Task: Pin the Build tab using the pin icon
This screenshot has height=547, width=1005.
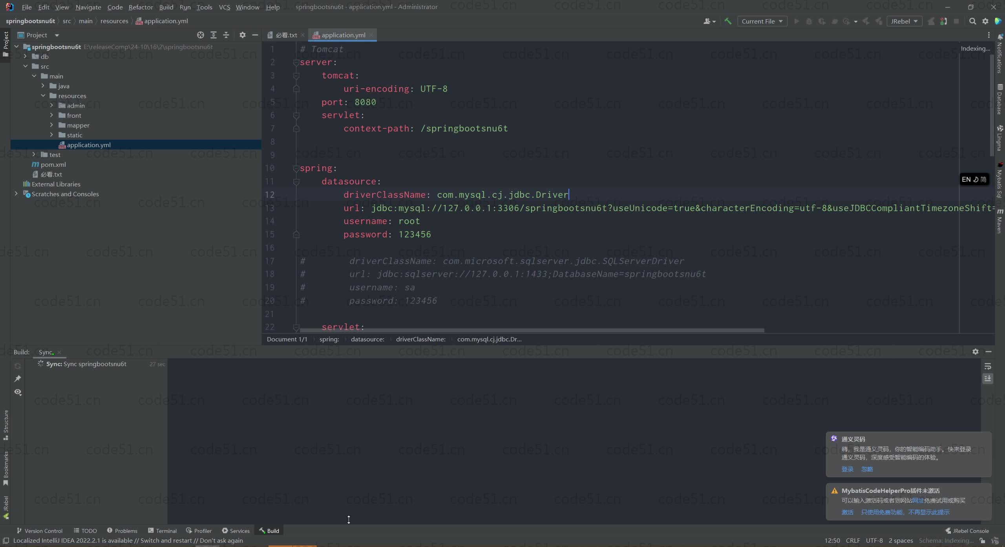Action: pyautogui.click(x=18, y=379)
